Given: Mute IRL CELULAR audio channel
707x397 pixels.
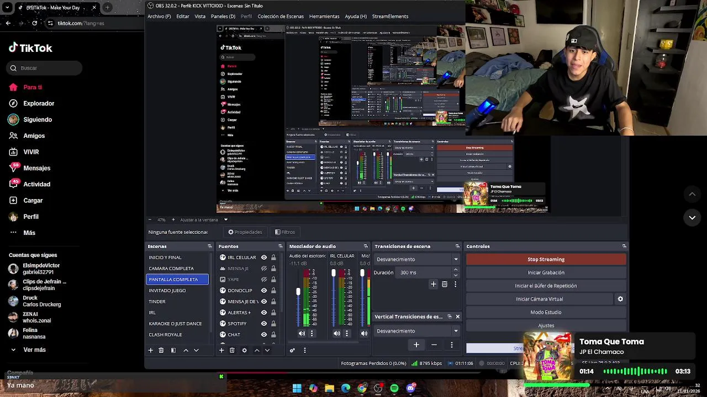Looking at the screenshot, I should tap(337, 334).
